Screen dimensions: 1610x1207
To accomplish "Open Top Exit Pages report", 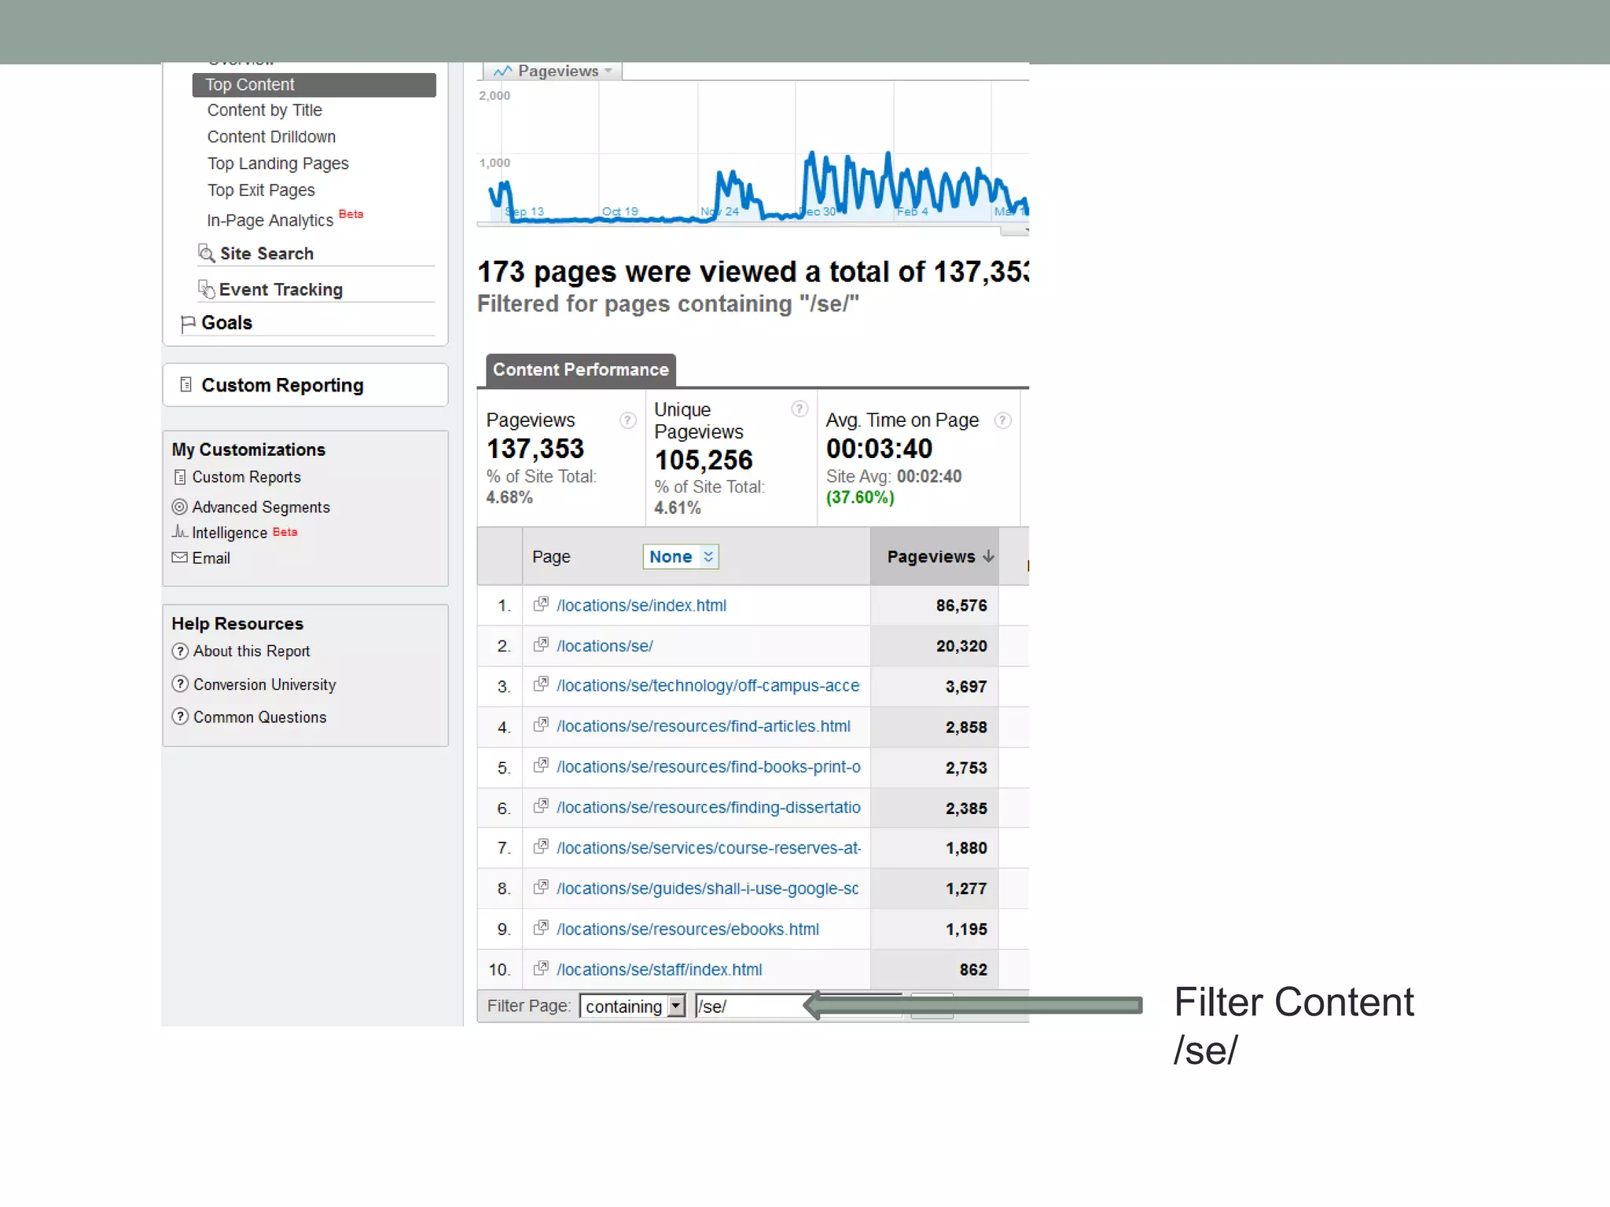I will click(x=261, y=190).
